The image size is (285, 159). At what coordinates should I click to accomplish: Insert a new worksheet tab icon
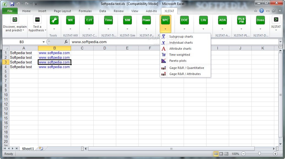(41, 149)
